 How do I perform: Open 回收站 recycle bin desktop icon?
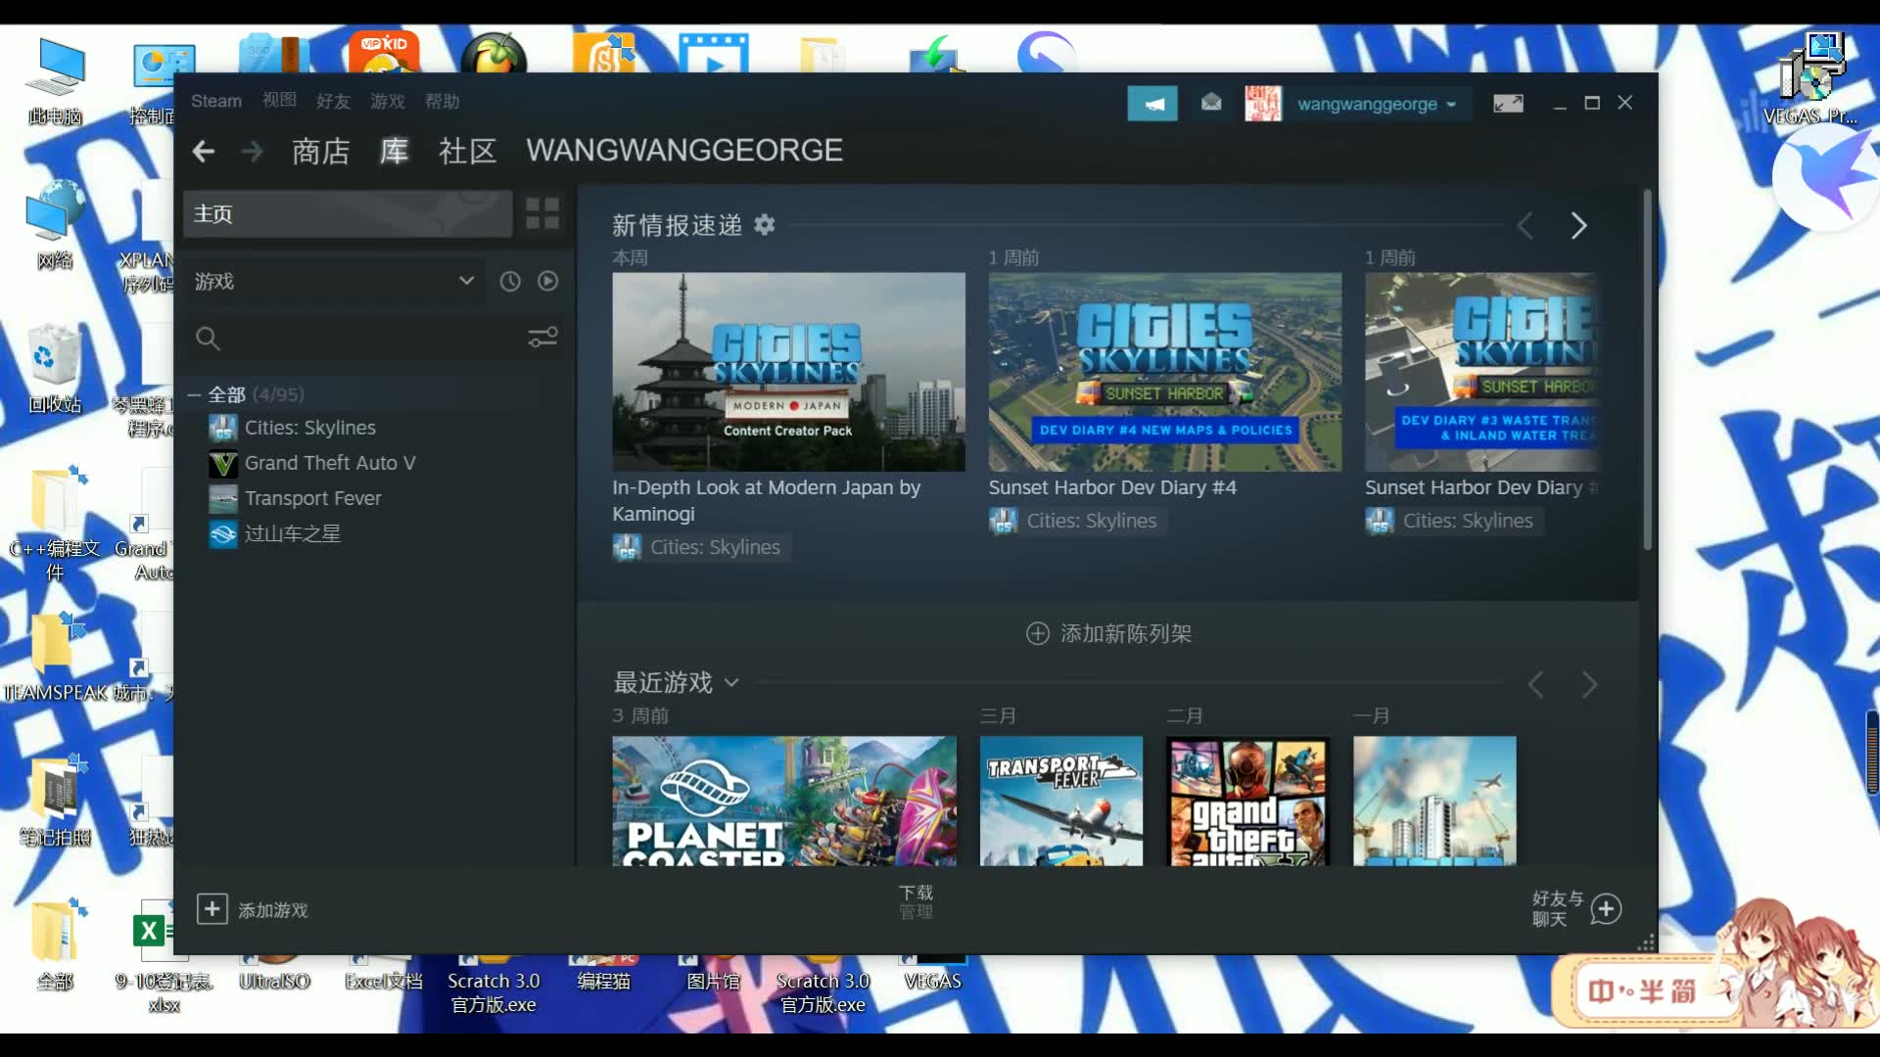pos(55,370)
